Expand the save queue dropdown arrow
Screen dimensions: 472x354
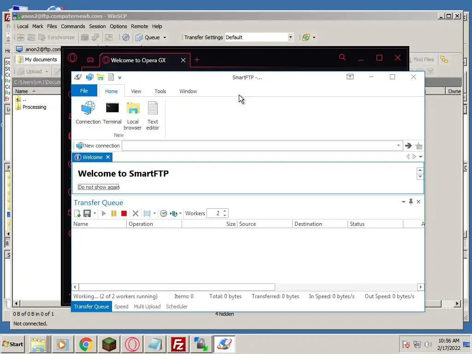(x=94, y=213)
